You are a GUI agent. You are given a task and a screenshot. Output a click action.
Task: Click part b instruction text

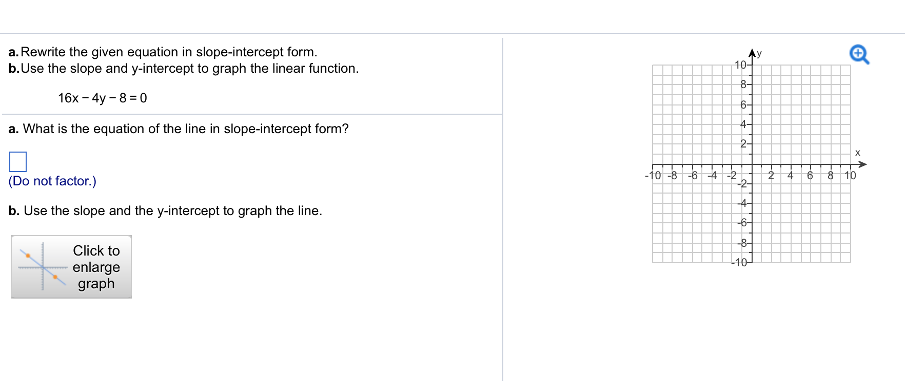pyautogui.click(x=164, y=210)
